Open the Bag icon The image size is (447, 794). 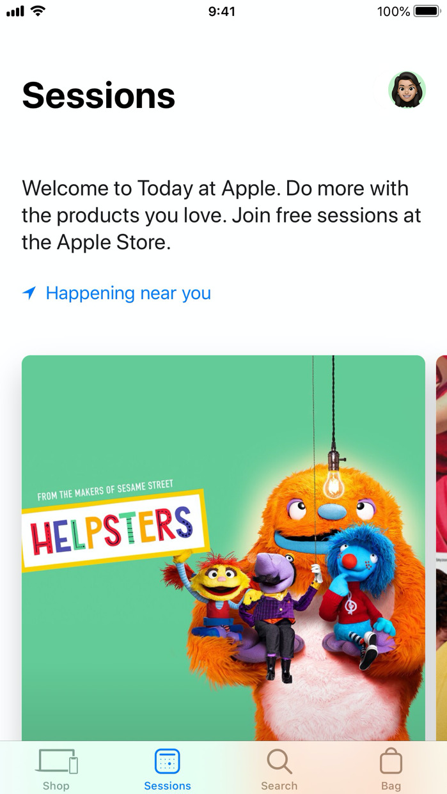[391, 761]
